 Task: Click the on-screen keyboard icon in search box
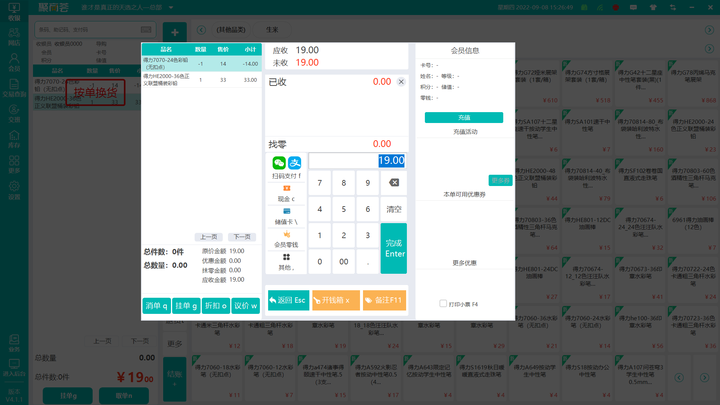pyautogui.click(x=146, y=30)
